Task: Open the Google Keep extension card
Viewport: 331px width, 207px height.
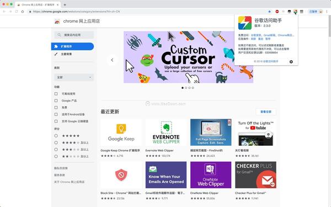Action: coord(121,139)
